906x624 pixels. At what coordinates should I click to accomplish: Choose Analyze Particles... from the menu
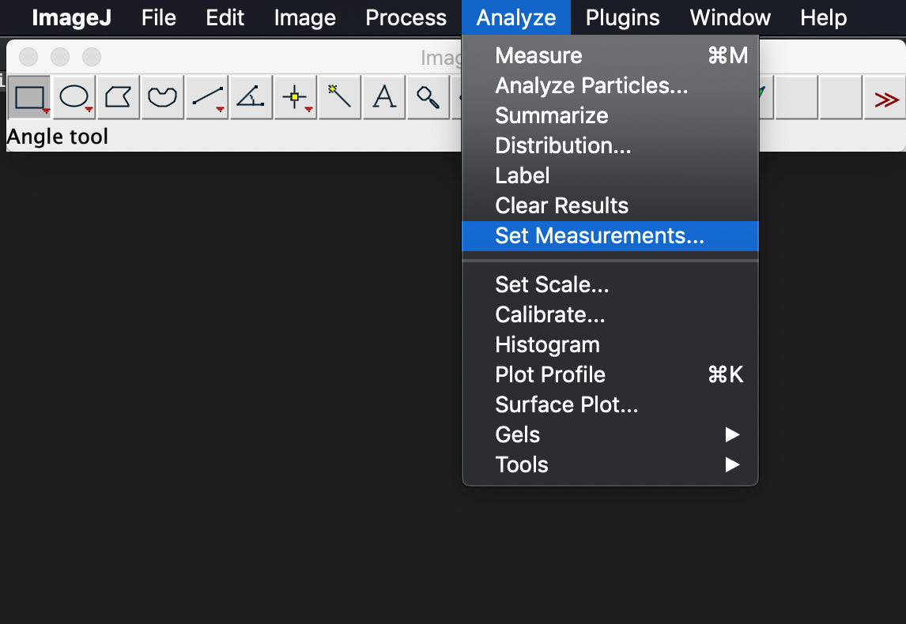click(x=591, y=85)
